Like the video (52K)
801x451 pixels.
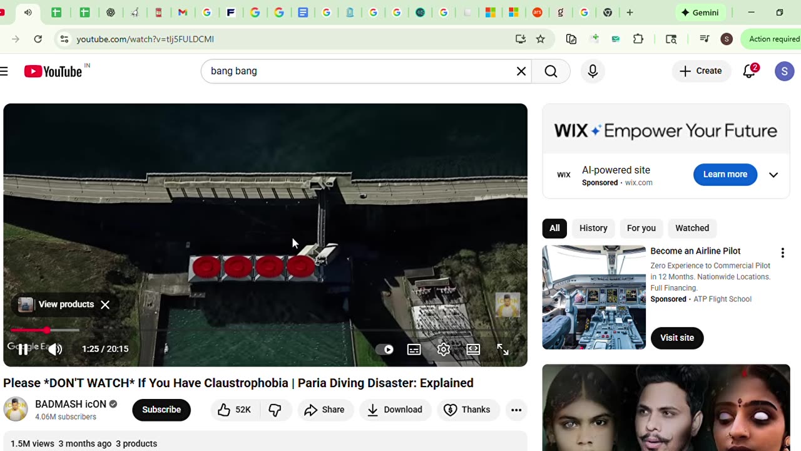click(234, 410)
